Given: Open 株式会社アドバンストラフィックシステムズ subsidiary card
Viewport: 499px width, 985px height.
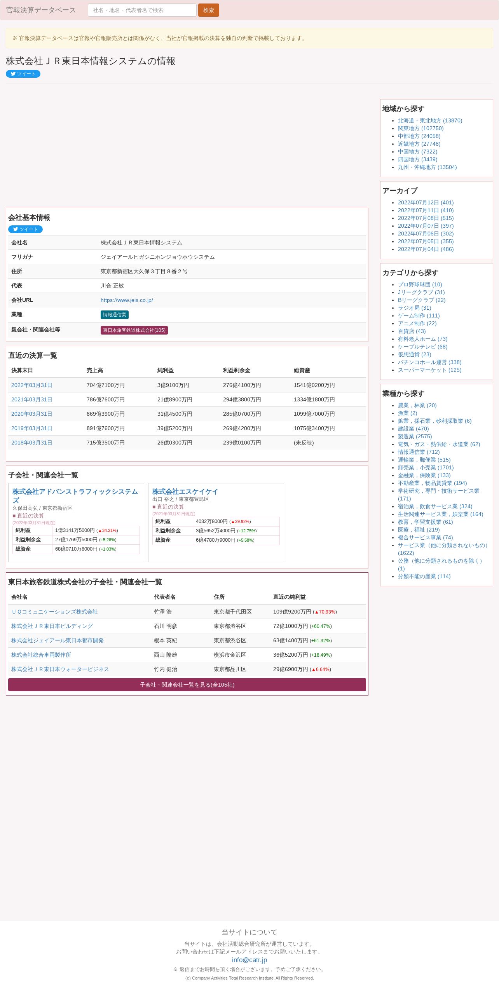Looking at the screenshot, I should click(75, 496).
